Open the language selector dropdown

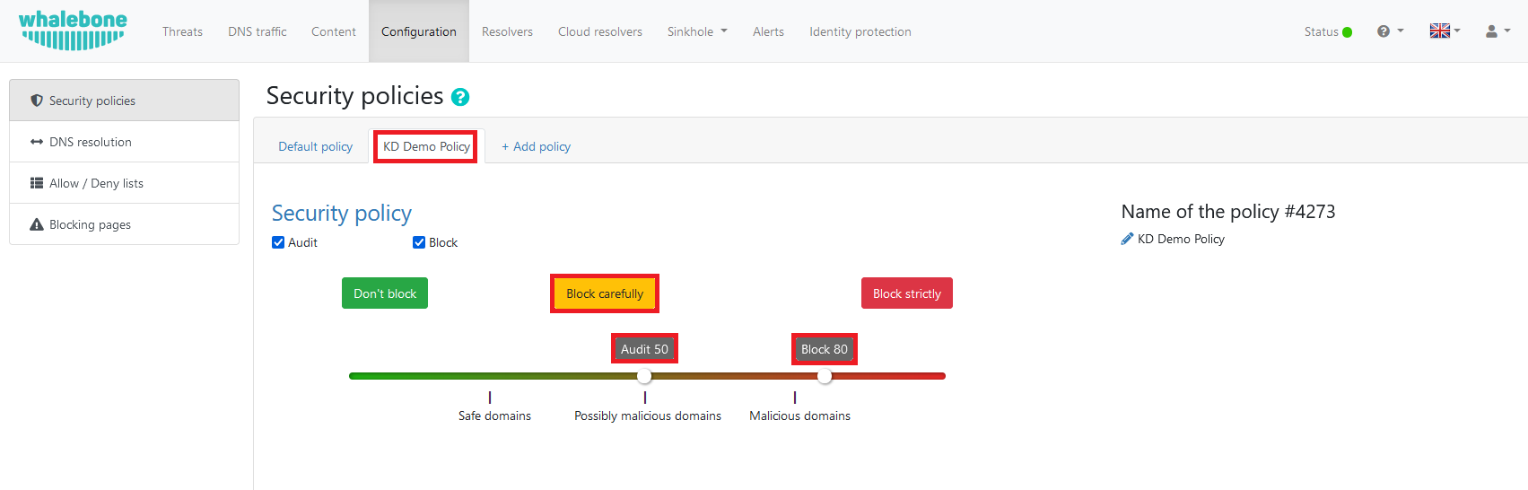[x=1445, y=31]
